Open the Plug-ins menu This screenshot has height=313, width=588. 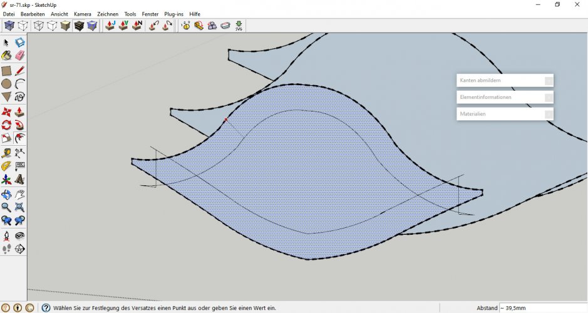coord(173,14)
